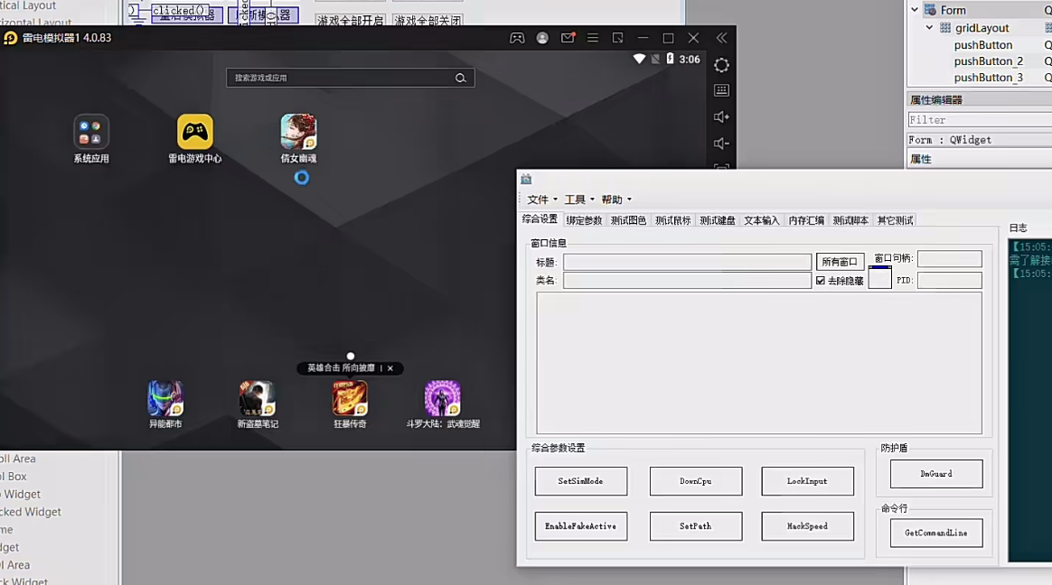Click the EnableFakeActive button
This screenshot has height=585, width=1052.
pyautogui.click(x=581, y=526)
